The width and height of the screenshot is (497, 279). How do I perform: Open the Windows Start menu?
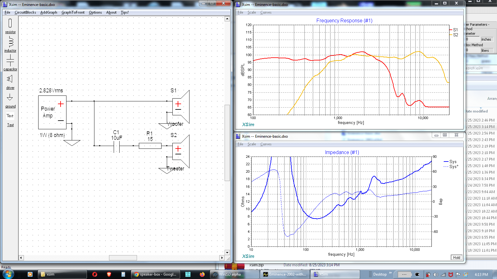8,274
